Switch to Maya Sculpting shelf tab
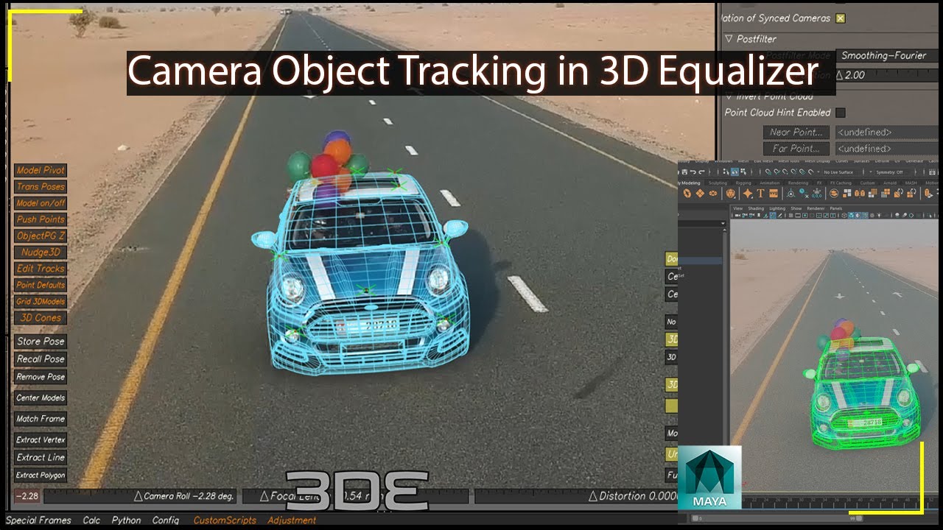Image resolution: width=943 pixels, height=530 pixels. 718,183
